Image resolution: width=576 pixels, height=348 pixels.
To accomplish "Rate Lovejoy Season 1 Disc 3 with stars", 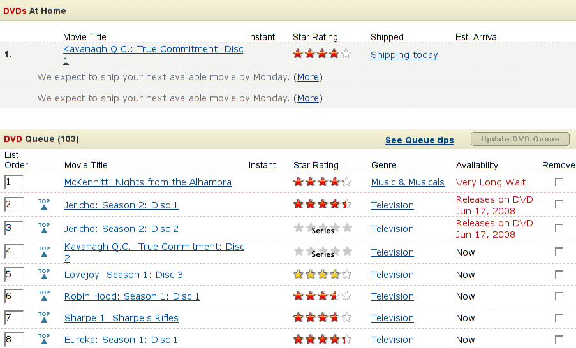I will (x=322, y=275).
